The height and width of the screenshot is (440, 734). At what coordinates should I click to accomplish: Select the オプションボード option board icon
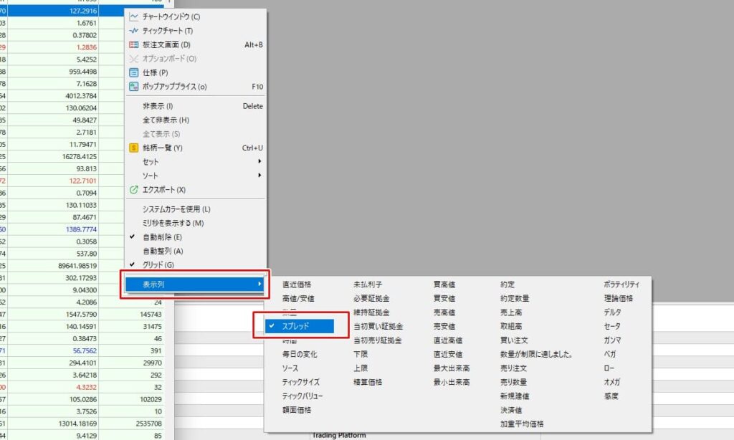tap(133, 59)
